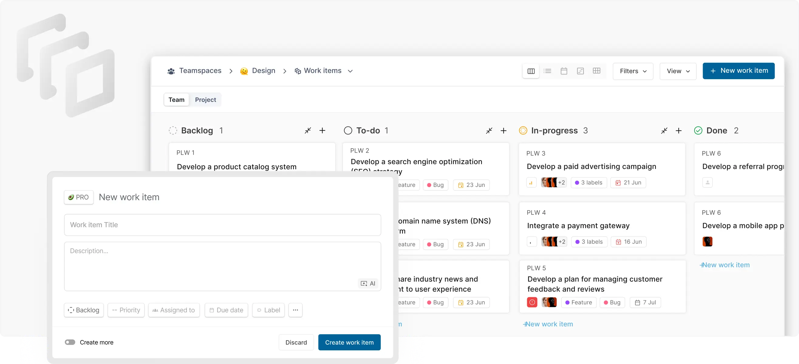This screenshot has width=799, height=364.
Task: Switch to list layout view icon
Action: [548, 71]
